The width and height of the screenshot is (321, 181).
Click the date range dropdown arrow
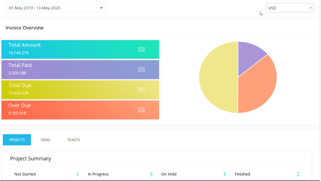[101, 8]
